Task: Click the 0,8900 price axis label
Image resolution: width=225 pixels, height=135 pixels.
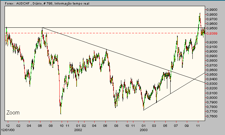Action: pyautogui.click(x=212, y=56)
